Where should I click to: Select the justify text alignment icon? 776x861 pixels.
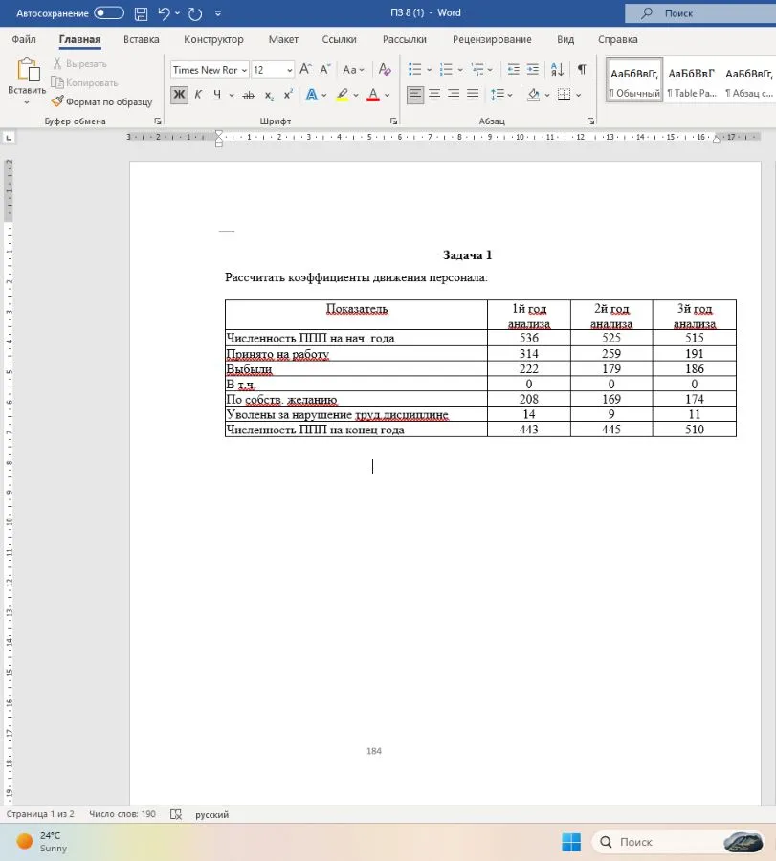473,95
